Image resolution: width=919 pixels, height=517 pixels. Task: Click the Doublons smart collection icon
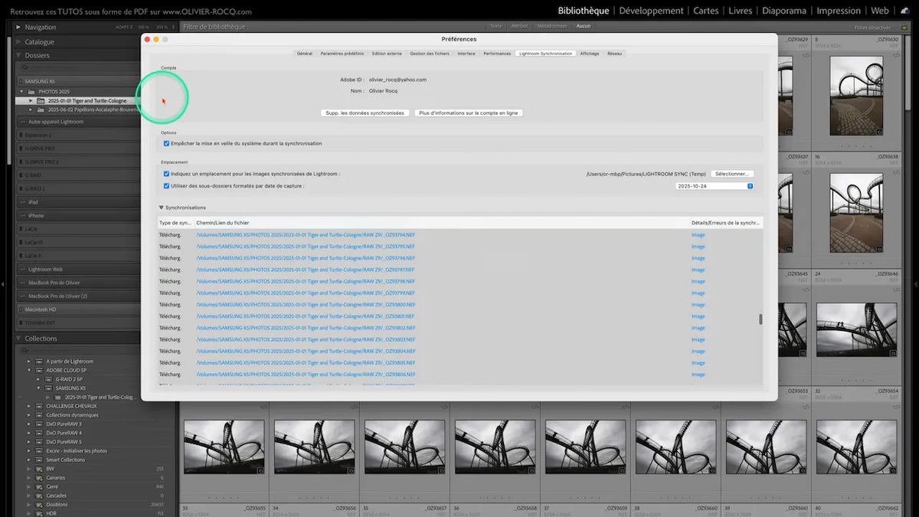(39, 505)
